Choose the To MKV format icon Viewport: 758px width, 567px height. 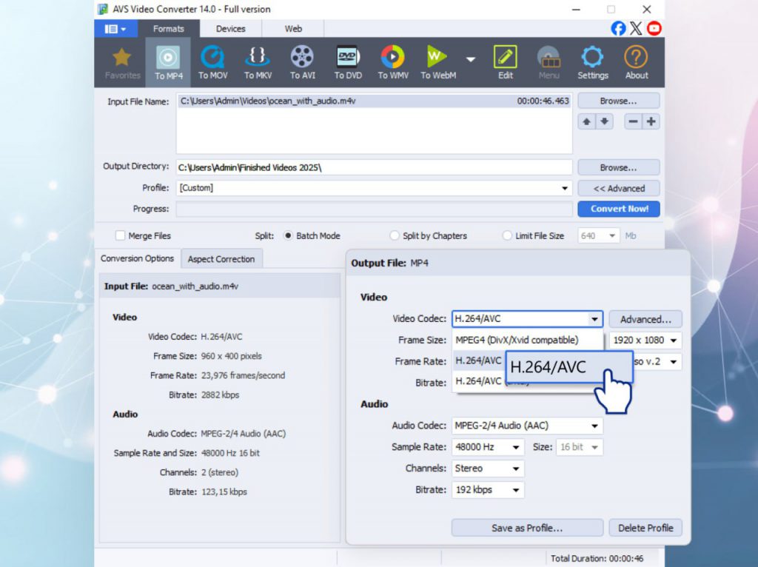point(258,58)
